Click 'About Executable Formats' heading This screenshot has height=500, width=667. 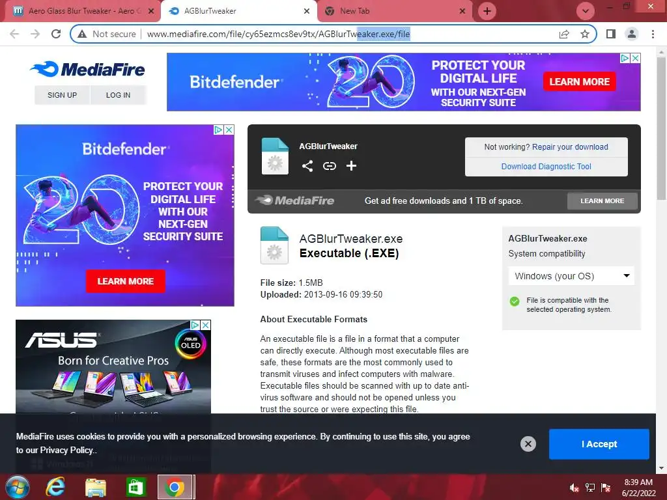pos(313,319)
